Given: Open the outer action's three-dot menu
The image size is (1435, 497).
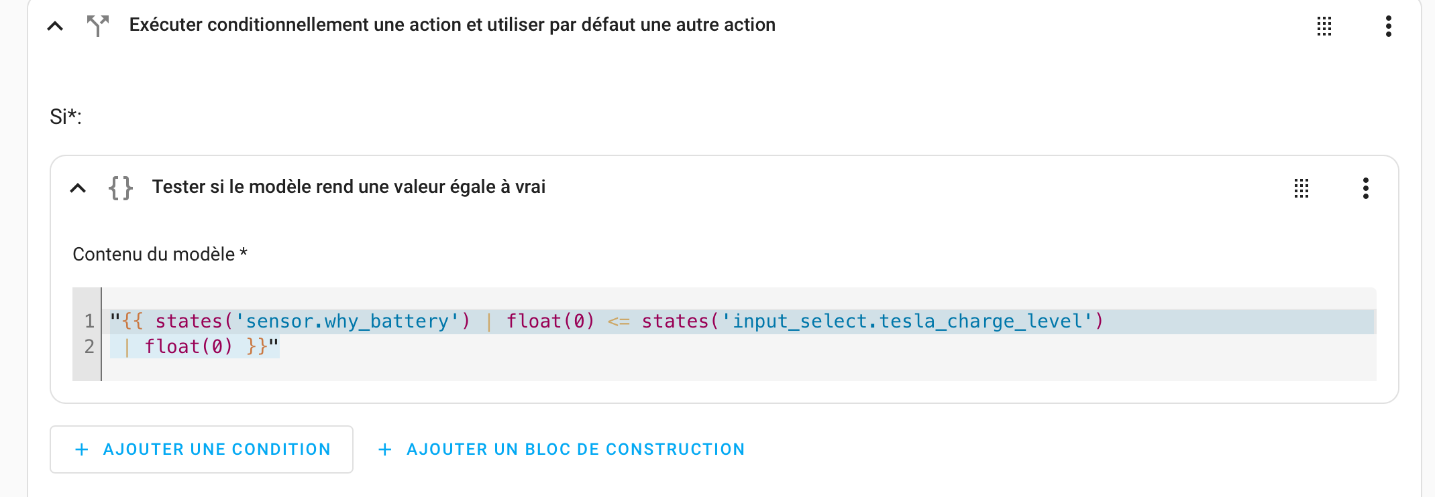Looking at the screenshot, I should (x=1389, y=26).
